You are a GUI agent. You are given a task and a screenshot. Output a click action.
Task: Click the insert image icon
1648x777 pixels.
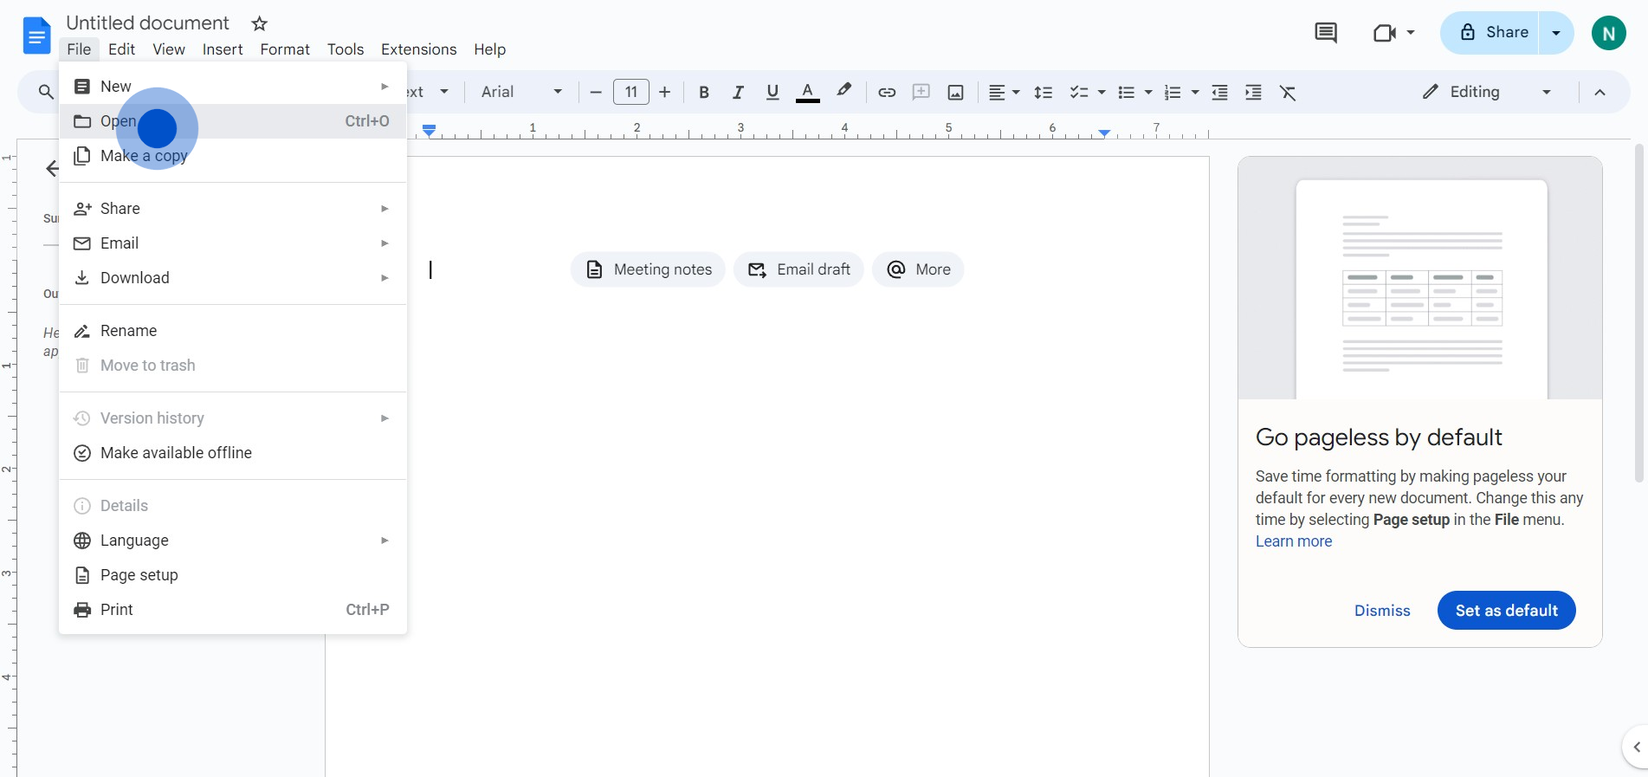(x=955, y=93)
